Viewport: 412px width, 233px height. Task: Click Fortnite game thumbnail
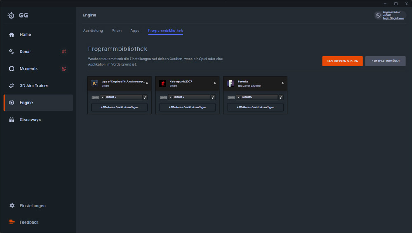[x=230, y=84]
